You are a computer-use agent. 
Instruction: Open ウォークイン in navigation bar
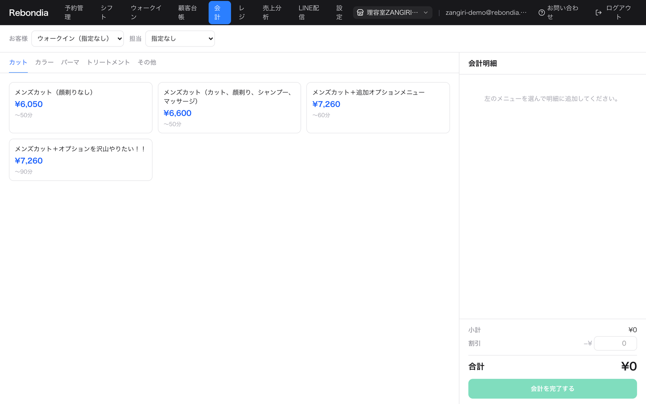pyautogui.click(x=146, y=13)
